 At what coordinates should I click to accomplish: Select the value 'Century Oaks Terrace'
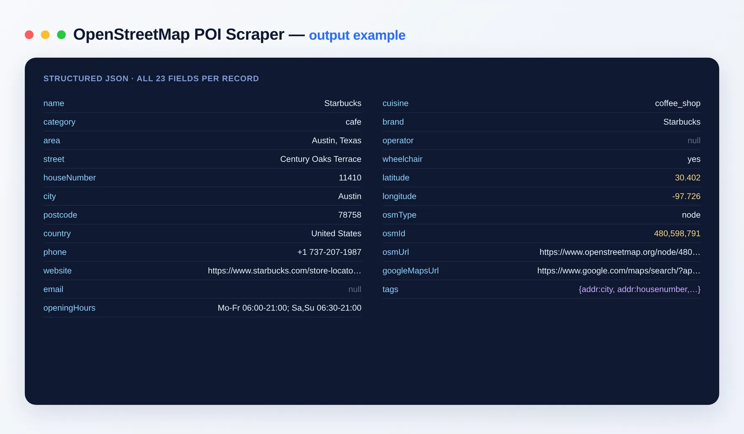click(x=321, y=159)
